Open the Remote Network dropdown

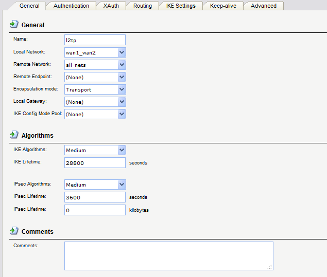point(122,65)
